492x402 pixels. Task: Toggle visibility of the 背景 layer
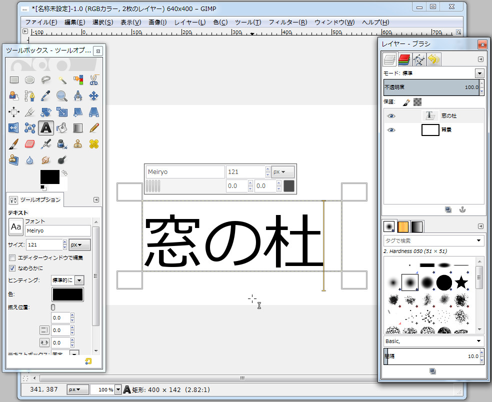coord(391,129)
